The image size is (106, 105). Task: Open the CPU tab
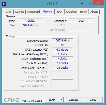tap(8, 12)
